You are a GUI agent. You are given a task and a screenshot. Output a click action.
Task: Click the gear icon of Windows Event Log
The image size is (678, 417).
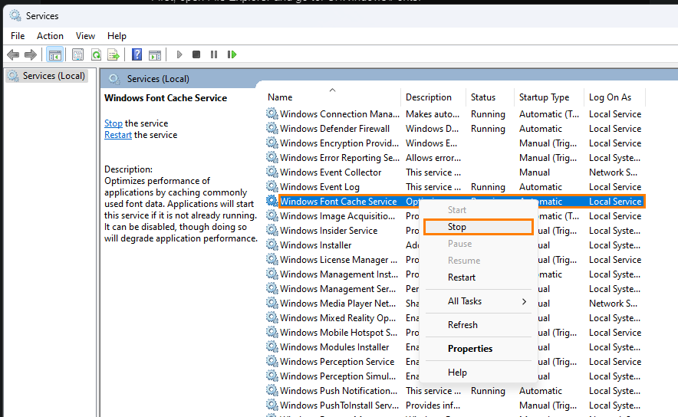click(x=272, y=187)
